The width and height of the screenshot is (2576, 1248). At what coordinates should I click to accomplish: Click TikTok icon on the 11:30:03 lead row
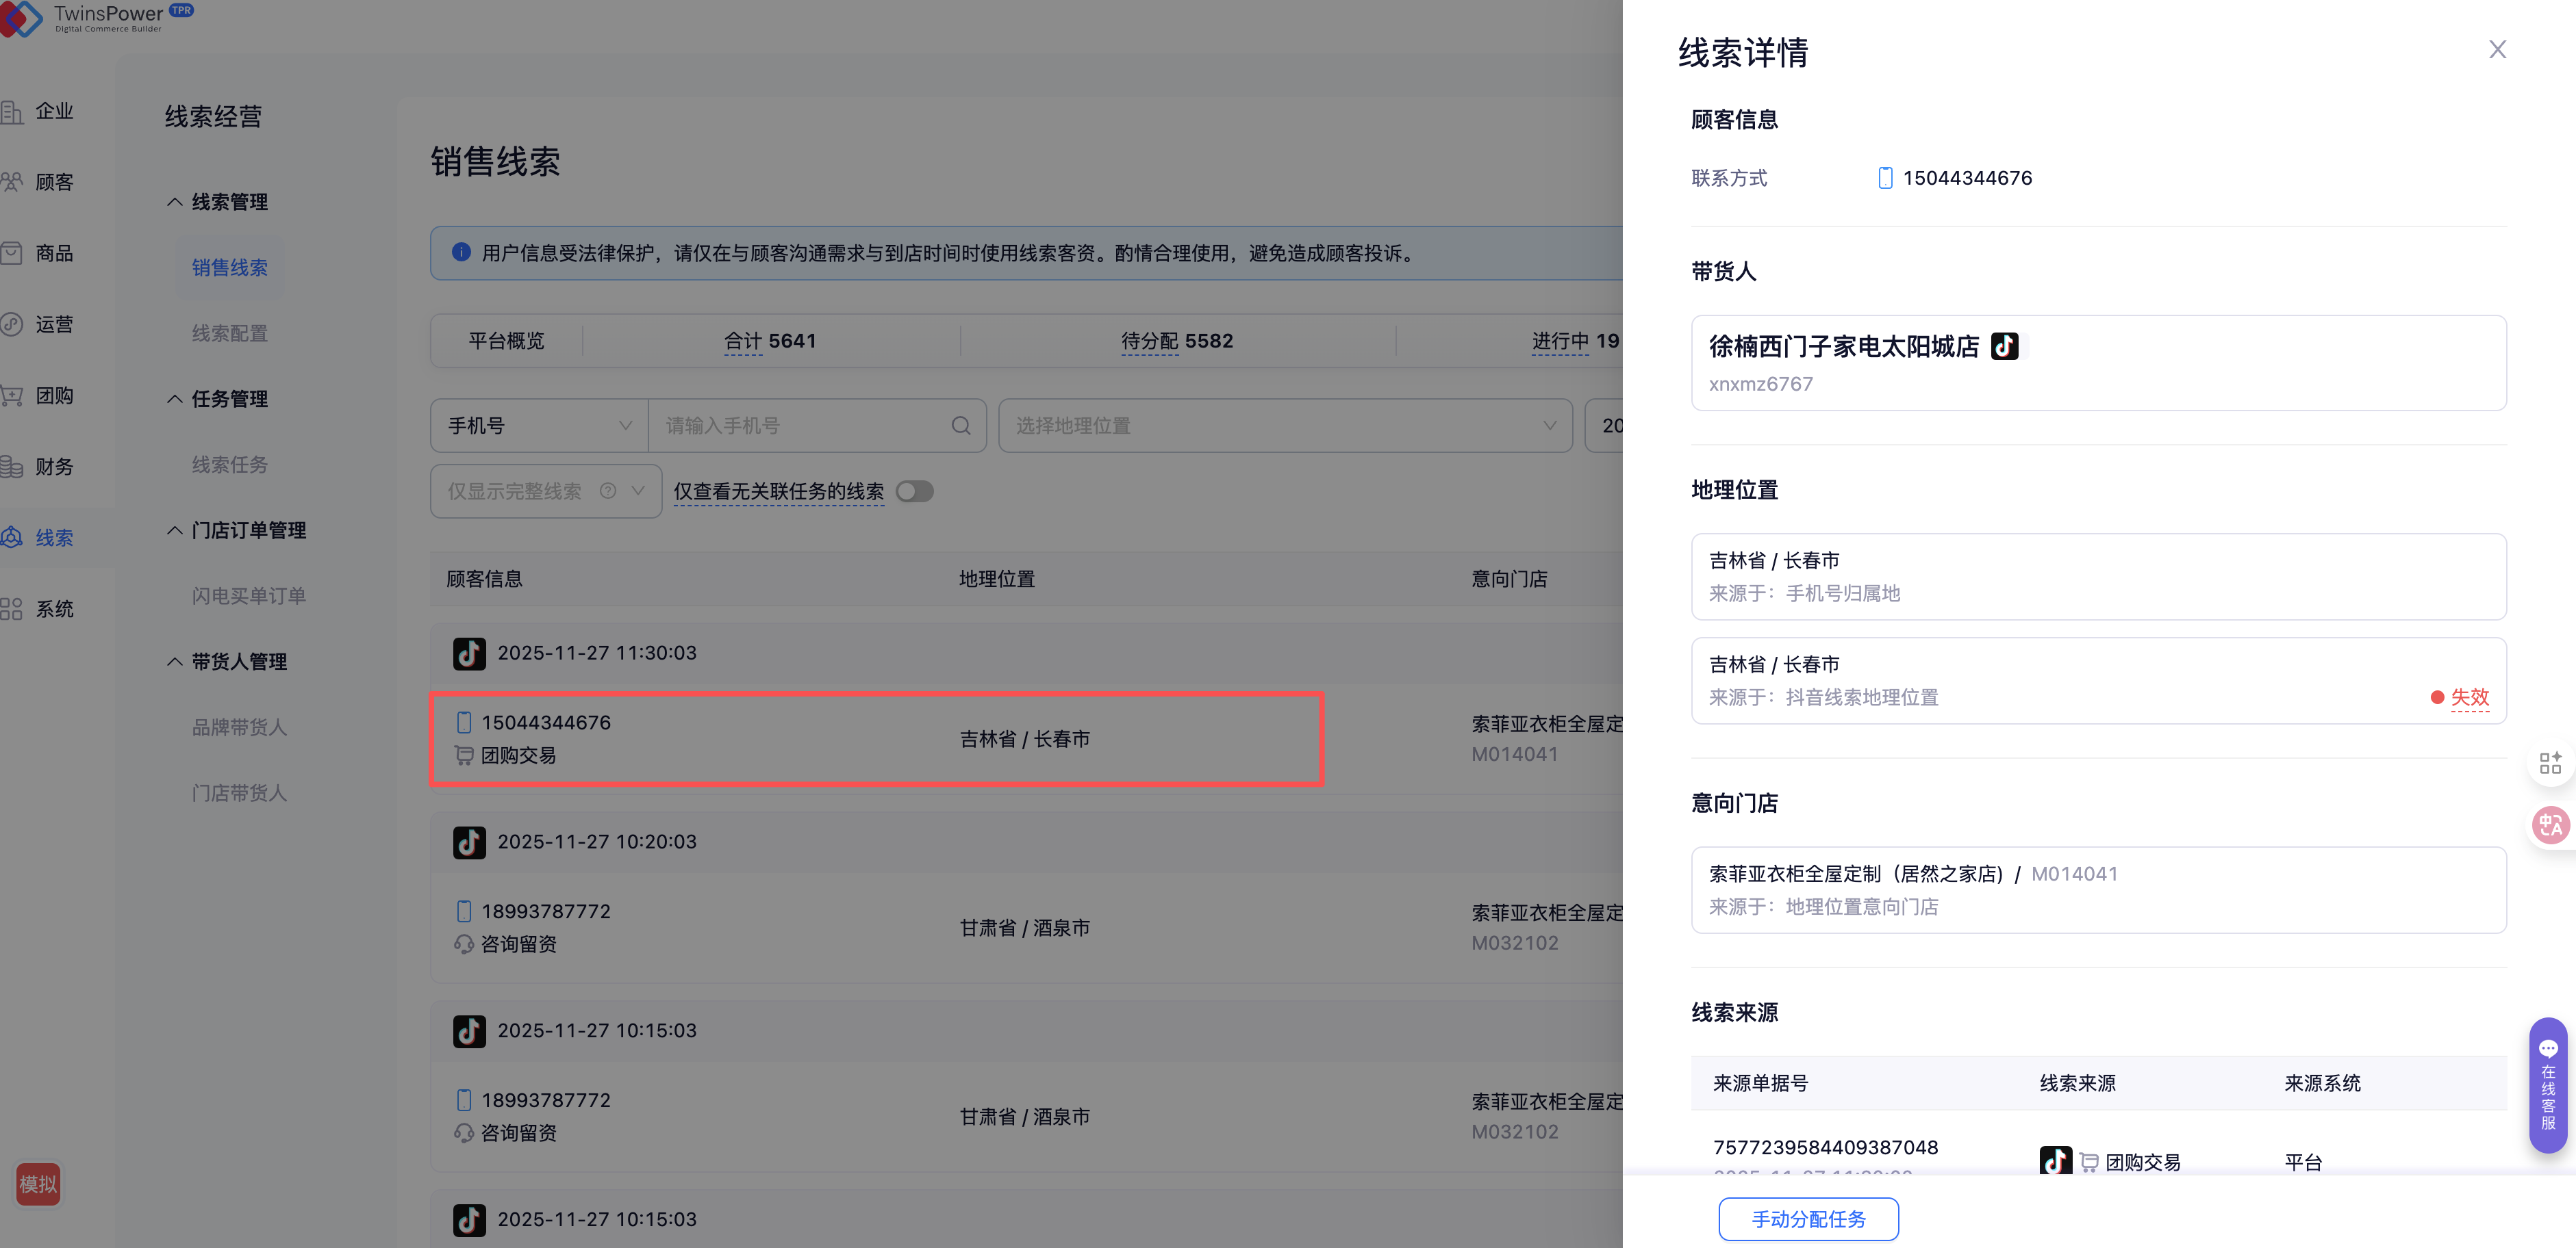(469, 653)
